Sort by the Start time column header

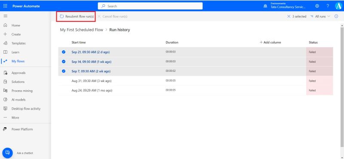pos(79,42)
